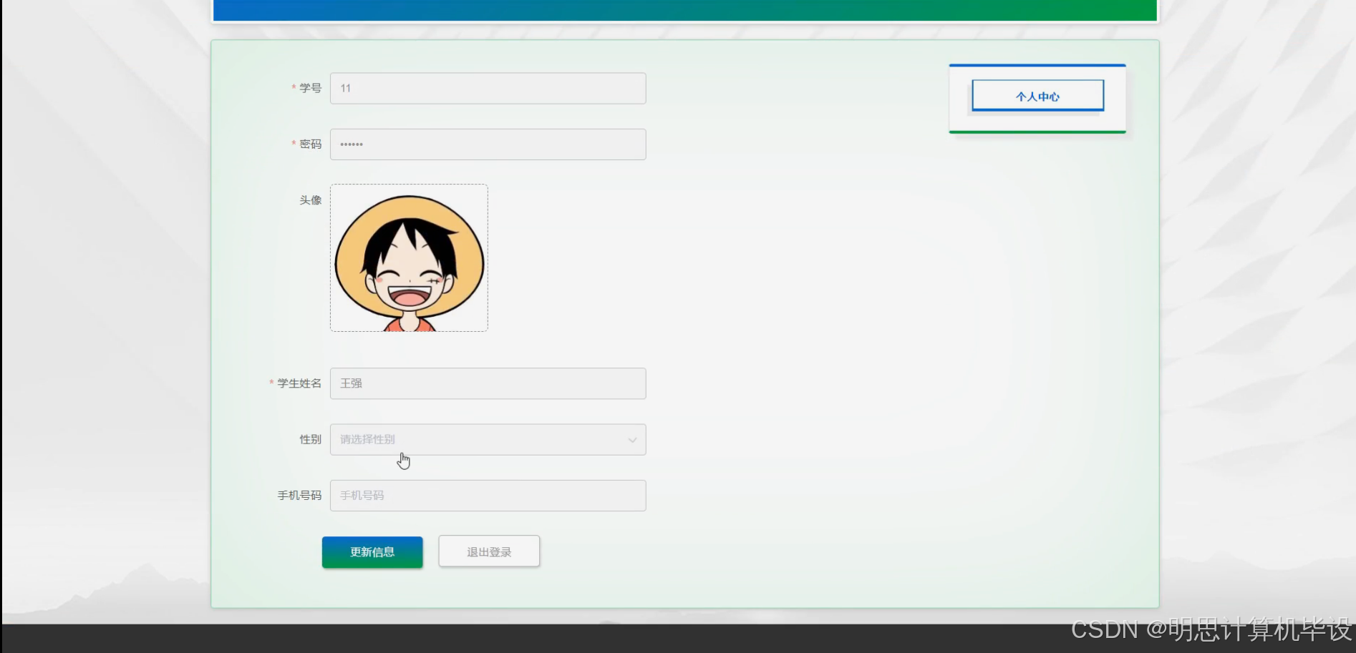Click the 密码 field label
1356x653 pixels.
pyautogui.click(x=310, y=144)
